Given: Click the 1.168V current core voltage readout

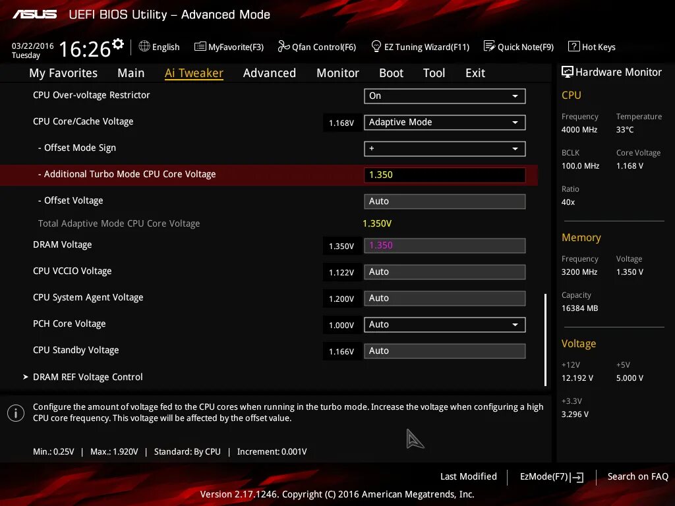Looking at the screenshot, I should pos(341,123).
